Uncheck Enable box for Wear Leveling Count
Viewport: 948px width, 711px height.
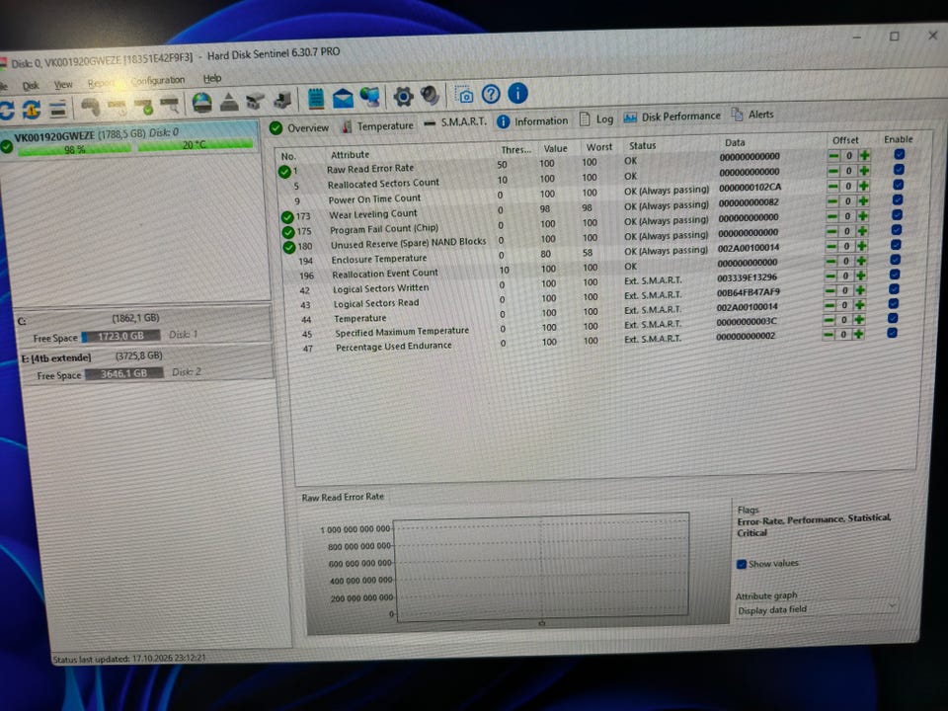(898, 214)
